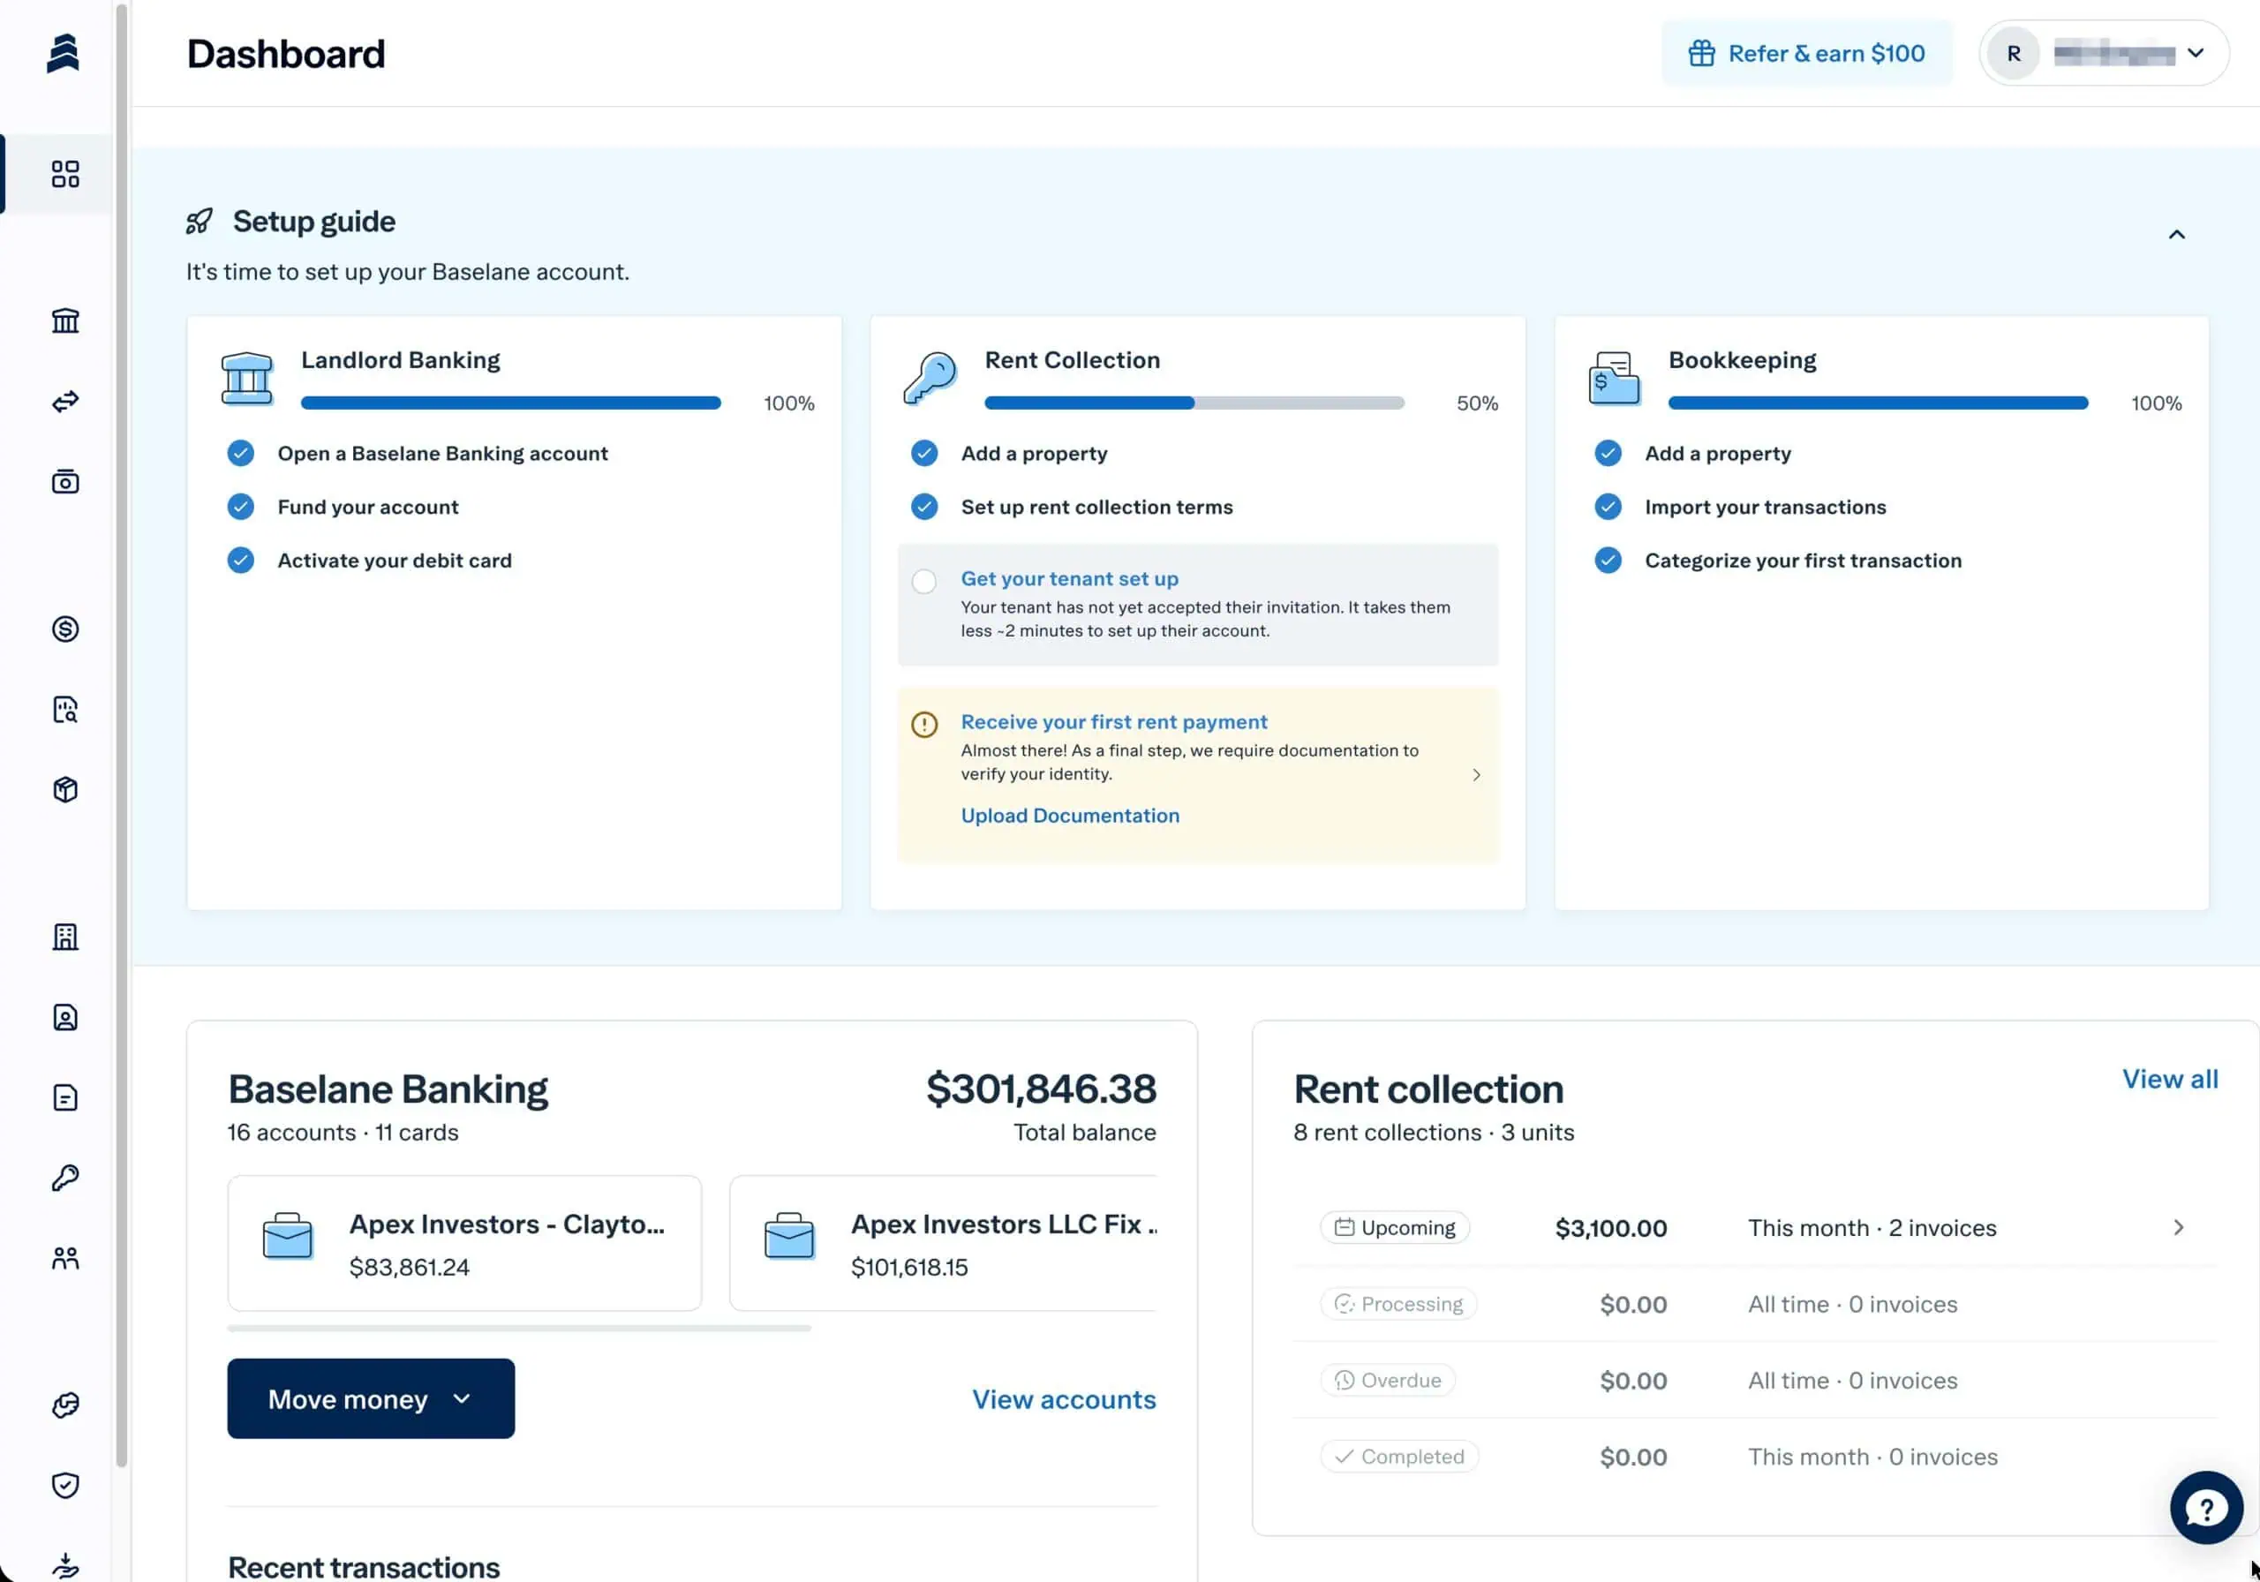
Task: Select the Completed status pill
Action: point(1400,1456)
